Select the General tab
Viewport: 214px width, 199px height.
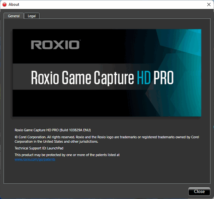click(14, 16)
